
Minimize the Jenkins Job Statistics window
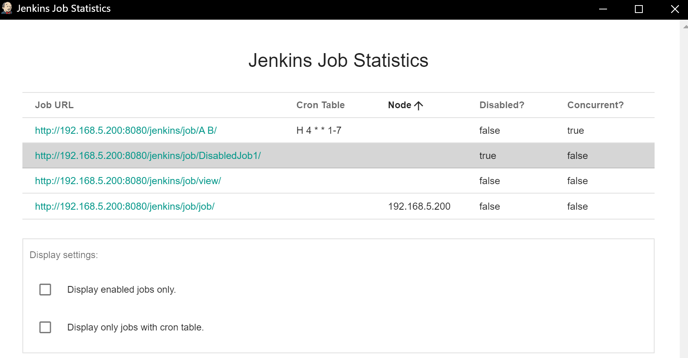coord(603,9)
